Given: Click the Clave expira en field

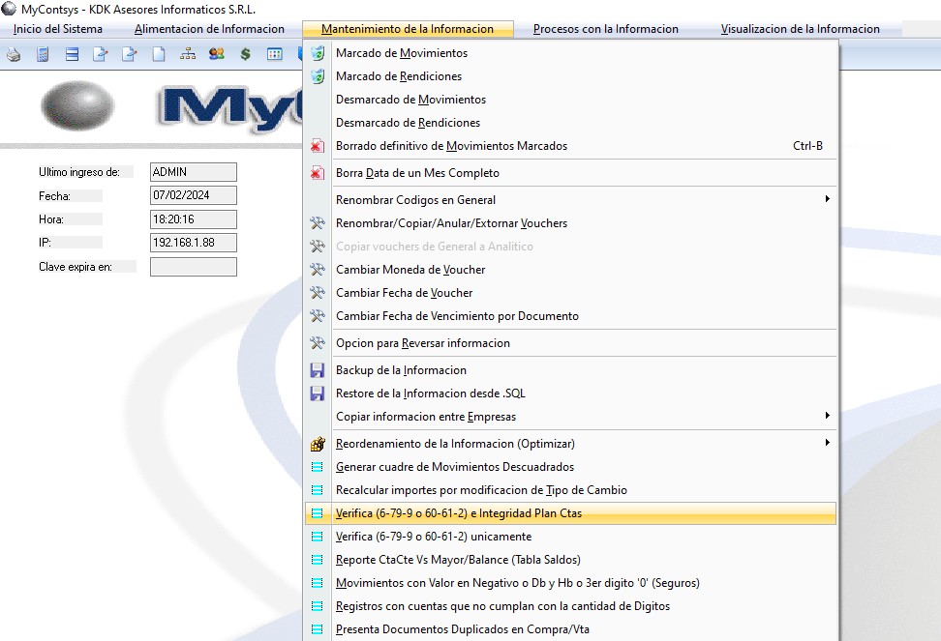Looking at the screenshot, I should [x=194, y=267].
